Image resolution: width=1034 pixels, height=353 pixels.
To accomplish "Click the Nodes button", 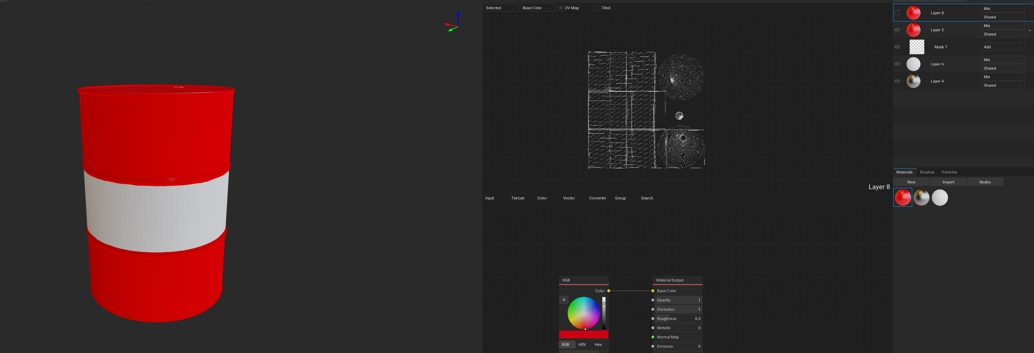I will (985, 182).
